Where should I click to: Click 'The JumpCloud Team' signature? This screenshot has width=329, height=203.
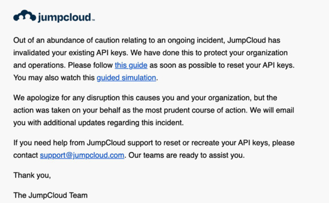pyautogui.click(x=50, y=195)
